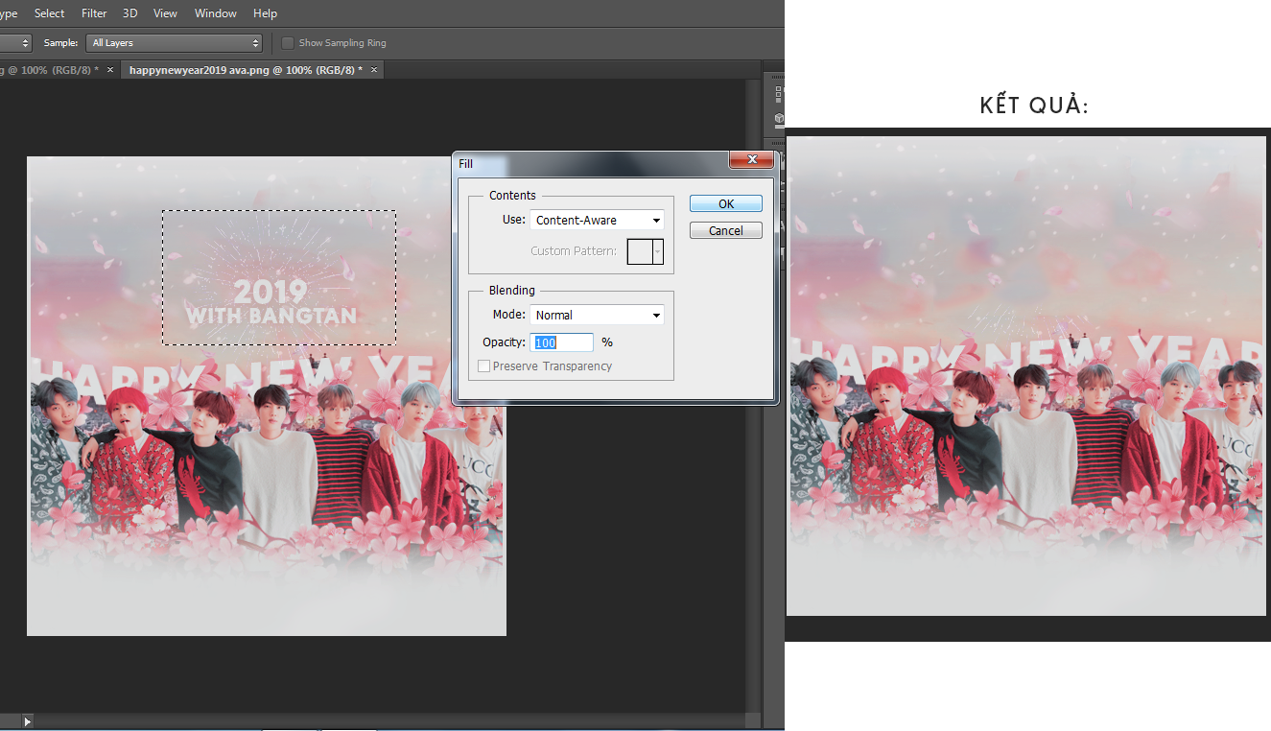Viewport: 1271px width, 731px height.
Task: Close the Fill dialog window
Action: pyautogui.click(x=752, y=160)
